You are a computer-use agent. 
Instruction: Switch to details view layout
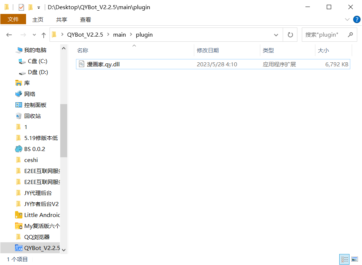click(x=345, y=260)
